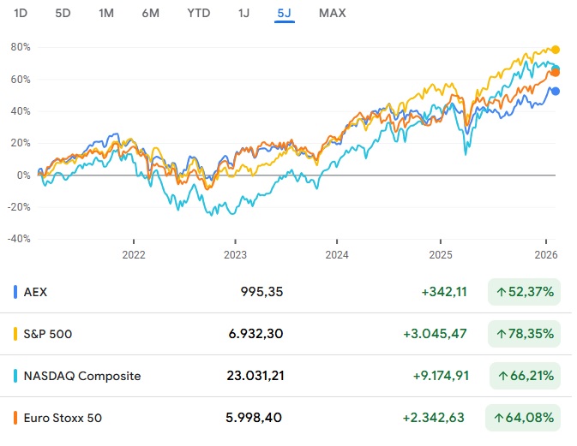Click the S&P 500 78,35% gain badge
Image resolution: width=577 pixels, height=446 pixels.
(523, 334)
